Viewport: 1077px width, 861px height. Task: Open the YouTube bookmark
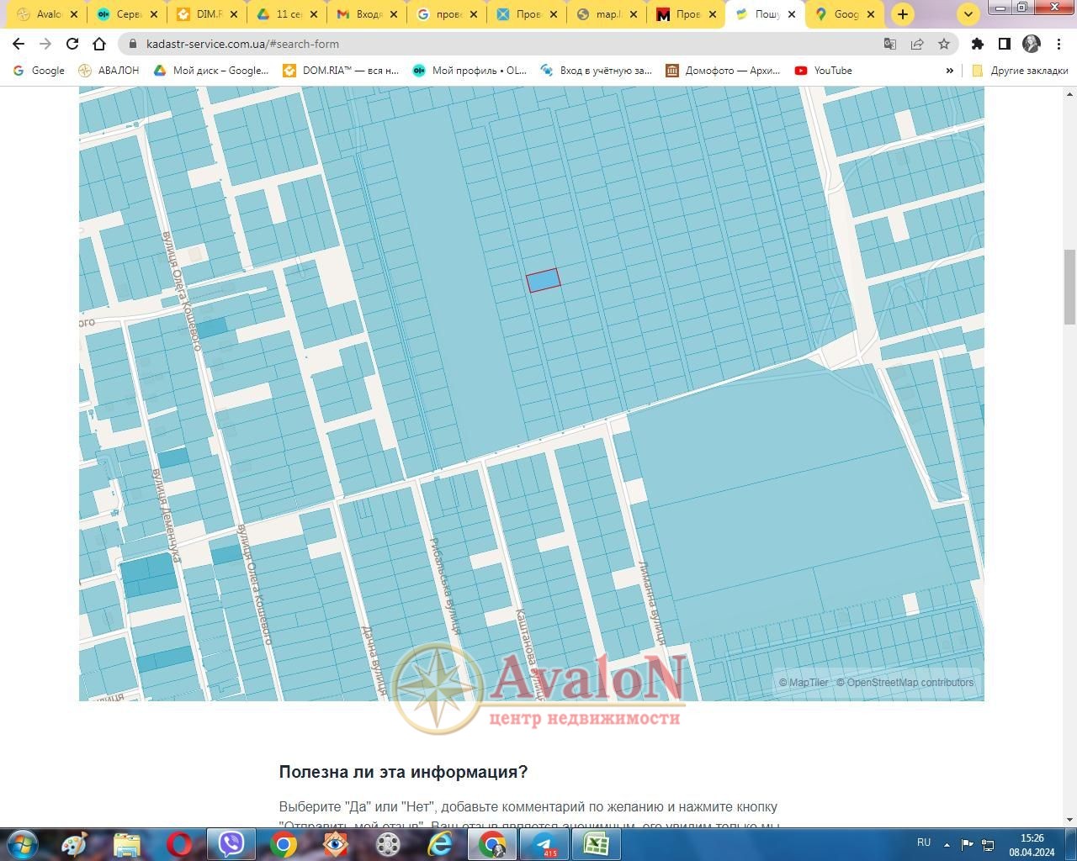click(824, 71)
